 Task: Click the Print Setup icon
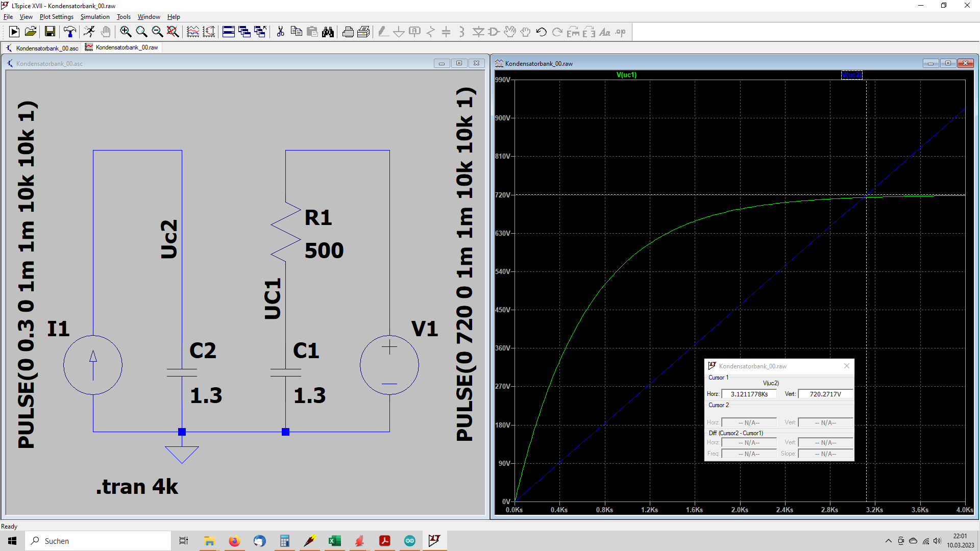point(363,32)
